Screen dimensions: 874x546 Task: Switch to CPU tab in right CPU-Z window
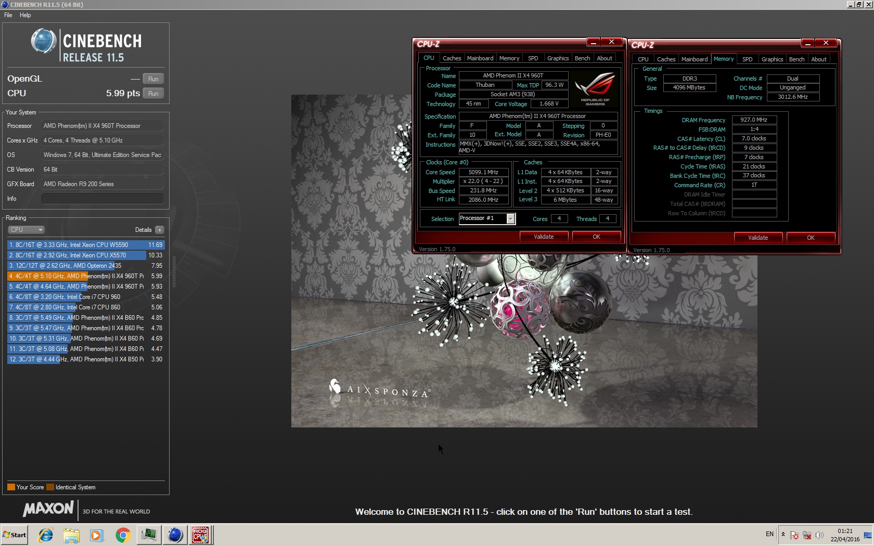pos(643,59)
